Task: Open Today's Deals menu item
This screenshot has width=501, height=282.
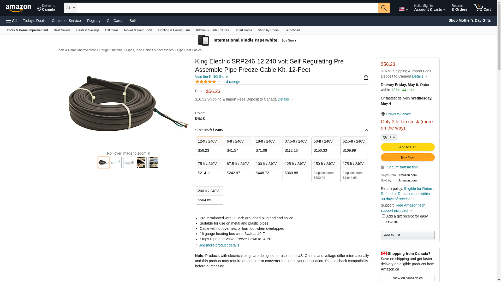Action: point(34,21)
